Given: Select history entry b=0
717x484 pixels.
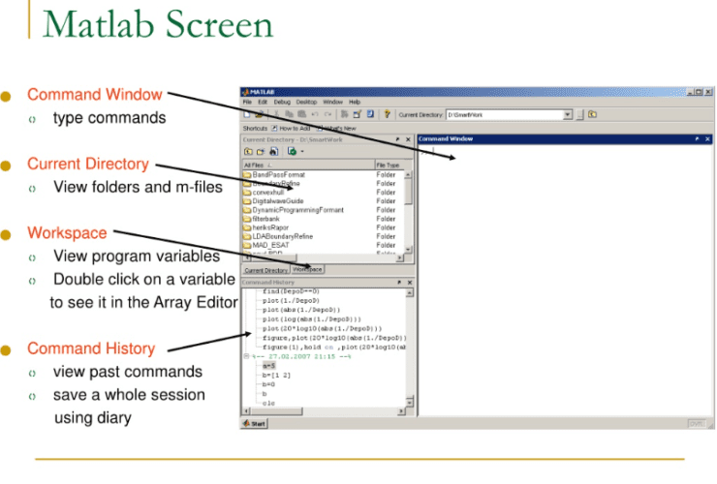Looking at the screenshot, I should point(269,384).
